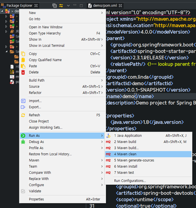This screenshot has width=196, height=208.
Task: Click the Copy Qualified Name icon
Action: click(x=23, y=60)
